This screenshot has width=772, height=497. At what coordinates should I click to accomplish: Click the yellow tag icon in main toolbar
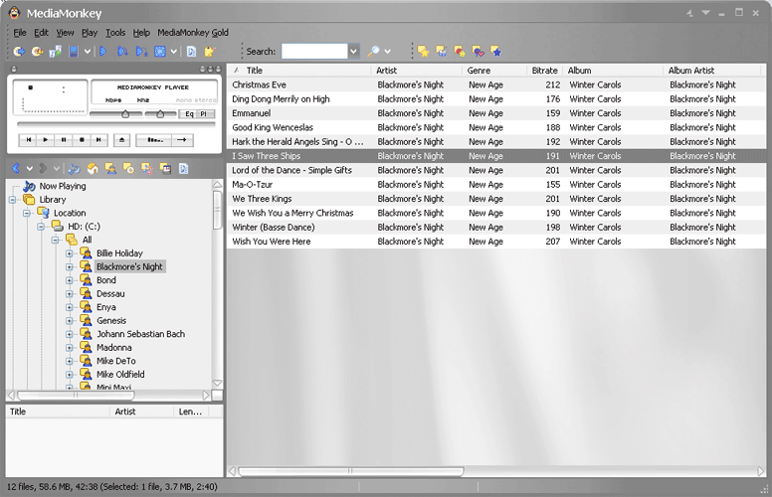click(x=210, y=51)
